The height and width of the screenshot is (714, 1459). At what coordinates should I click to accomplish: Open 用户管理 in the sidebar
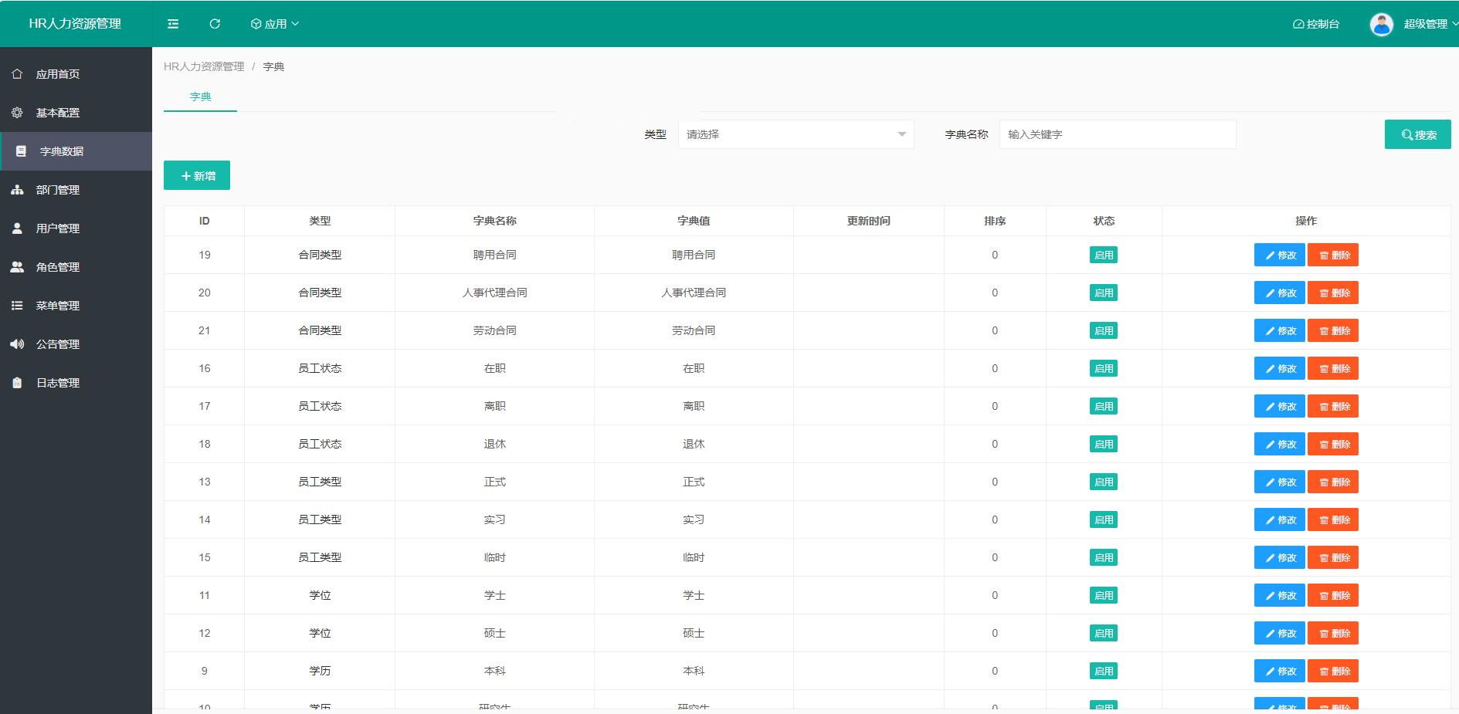tap(56, 228)
